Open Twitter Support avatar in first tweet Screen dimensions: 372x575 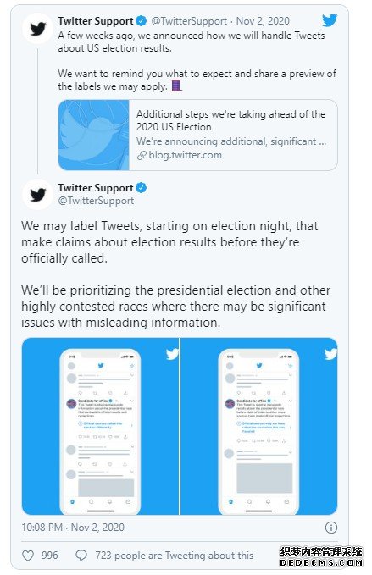tap(38, 28)
